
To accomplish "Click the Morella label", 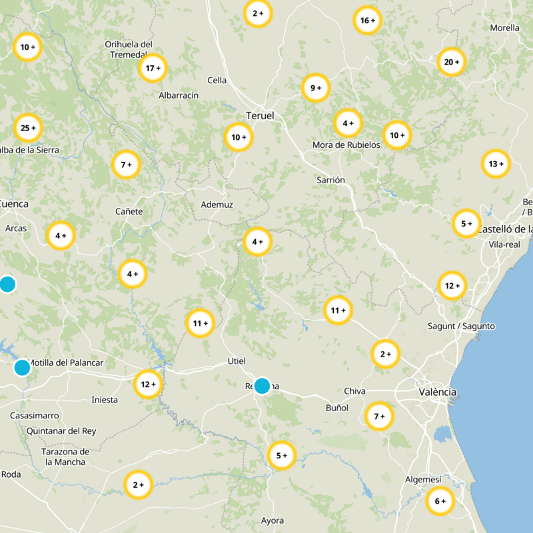I will (x=504, y=28).
